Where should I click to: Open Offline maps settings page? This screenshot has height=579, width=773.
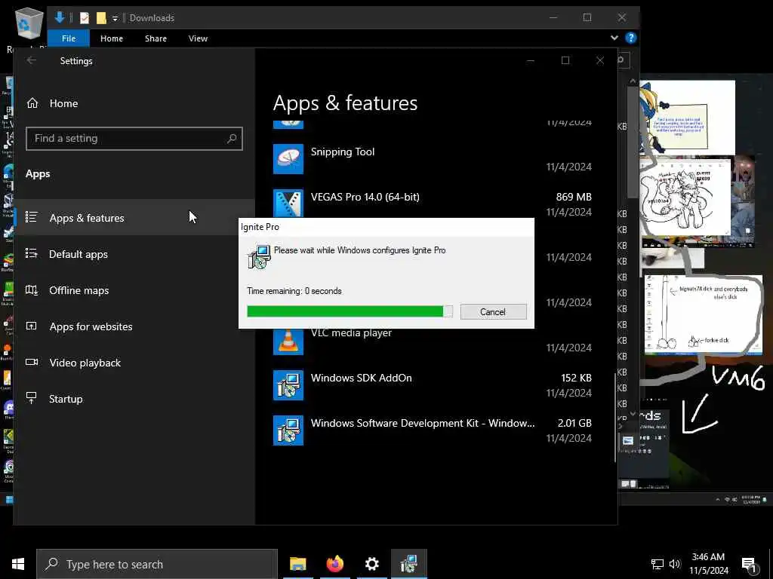pos(79,290)
